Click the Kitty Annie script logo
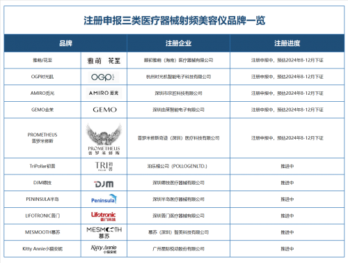 point(104,249)
